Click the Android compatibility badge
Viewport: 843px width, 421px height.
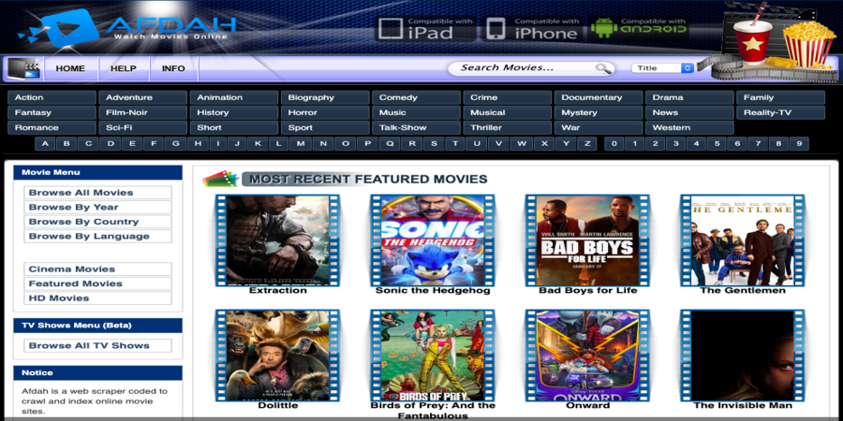coord(638,29)
